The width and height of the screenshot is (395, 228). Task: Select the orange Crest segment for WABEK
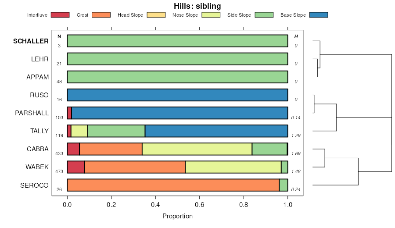coord(135,167)
